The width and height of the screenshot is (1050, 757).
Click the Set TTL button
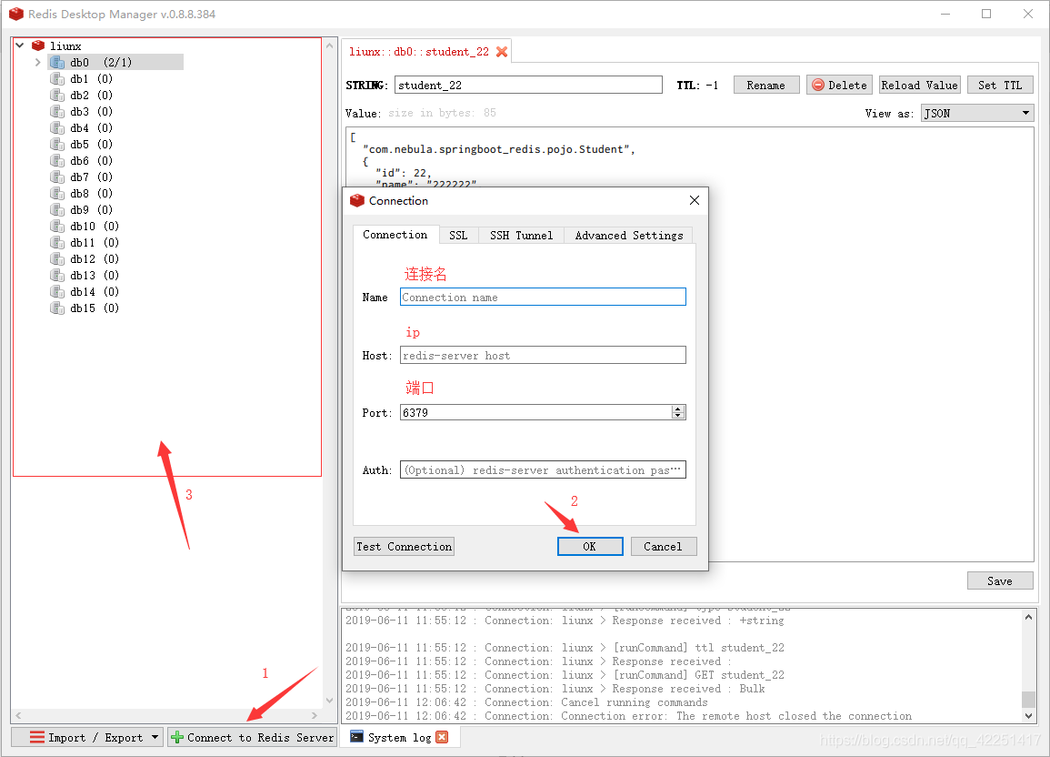pos(1000,85)
